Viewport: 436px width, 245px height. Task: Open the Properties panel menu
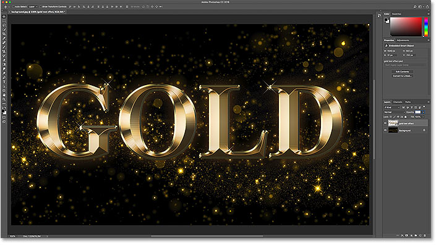(x=429, y=40)
